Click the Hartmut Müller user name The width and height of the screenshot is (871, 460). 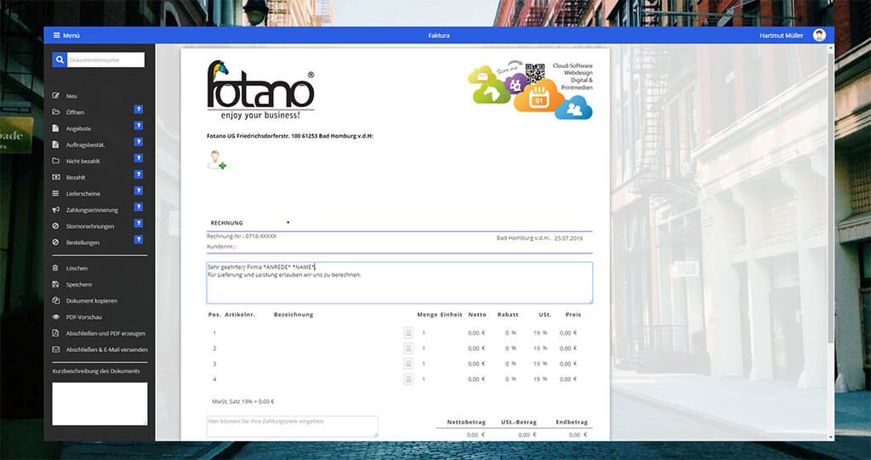(781, 36)
